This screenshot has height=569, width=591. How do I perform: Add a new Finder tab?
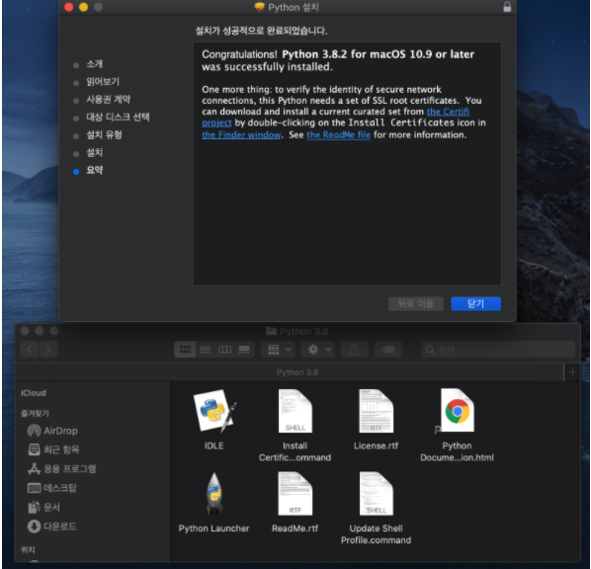572,371
